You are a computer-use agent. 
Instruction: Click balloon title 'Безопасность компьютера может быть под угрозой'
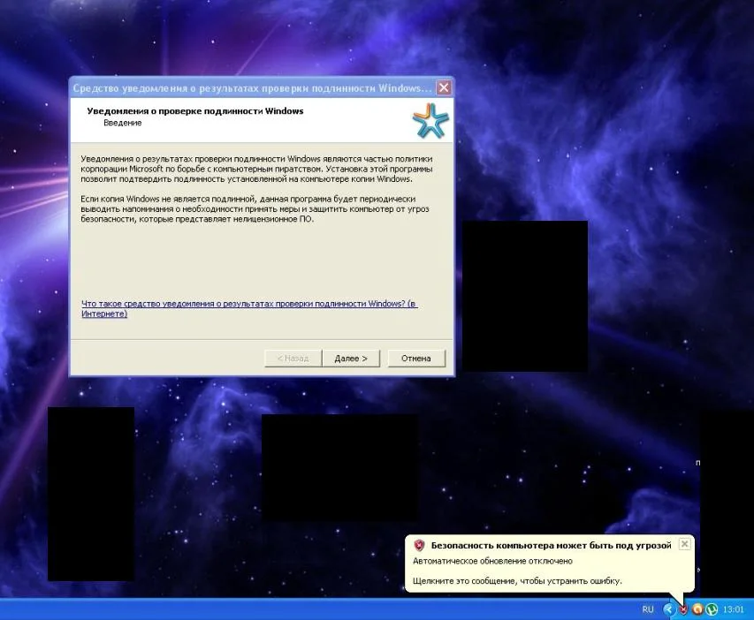click(551, 545)
